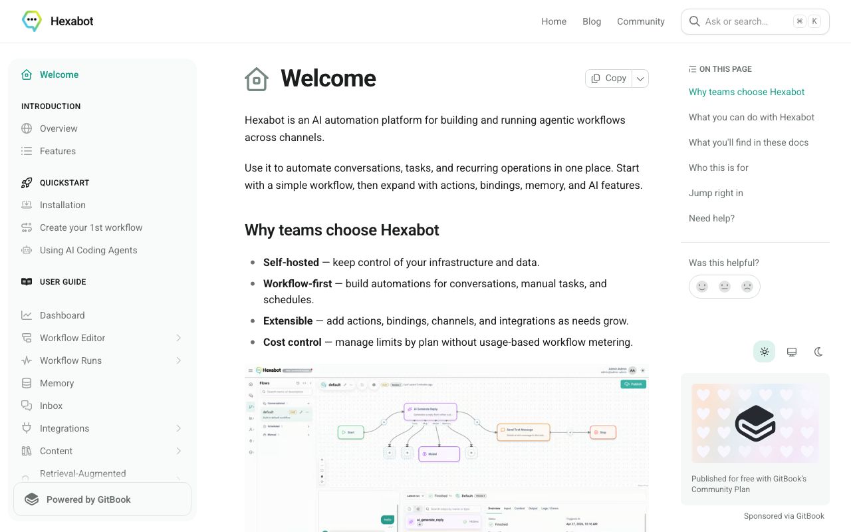
Task: Focus the Ask or search input field
Action: pos(755,21)
